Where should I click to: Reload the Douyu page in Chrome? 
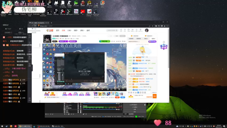coord(35,26)
